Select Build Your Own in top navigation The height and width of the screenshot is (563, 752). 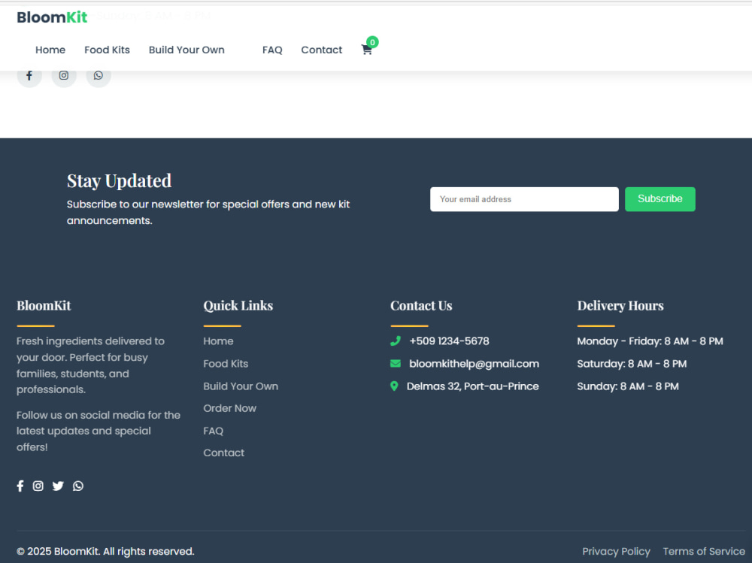coord(186,50)
